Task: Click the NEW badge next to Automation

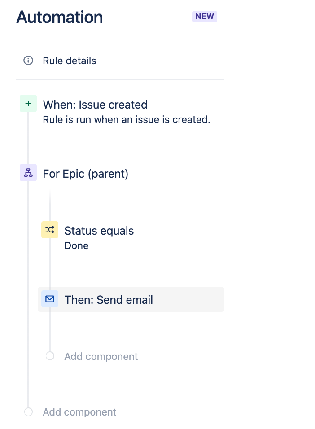Action: point(205,17)
